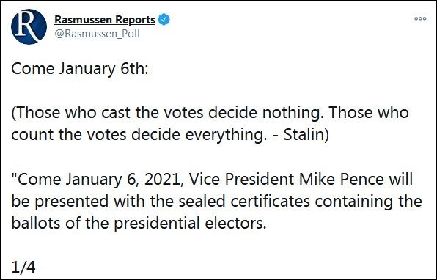437x280 pixels.
Task: Click 'sealed certificates' phrase in tweet
Action: coord(244,202)
